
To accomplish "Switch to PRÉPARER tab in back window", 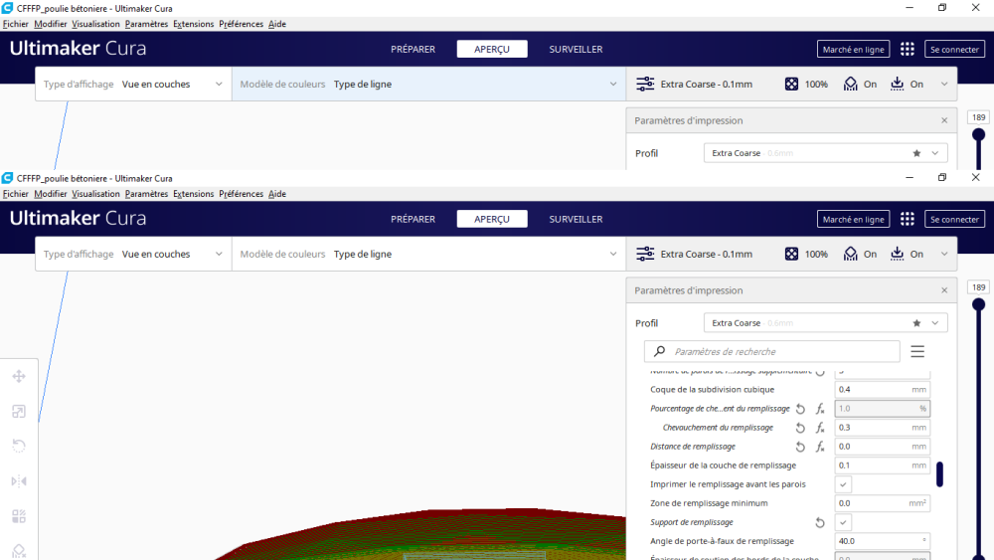I will [413, 49].
